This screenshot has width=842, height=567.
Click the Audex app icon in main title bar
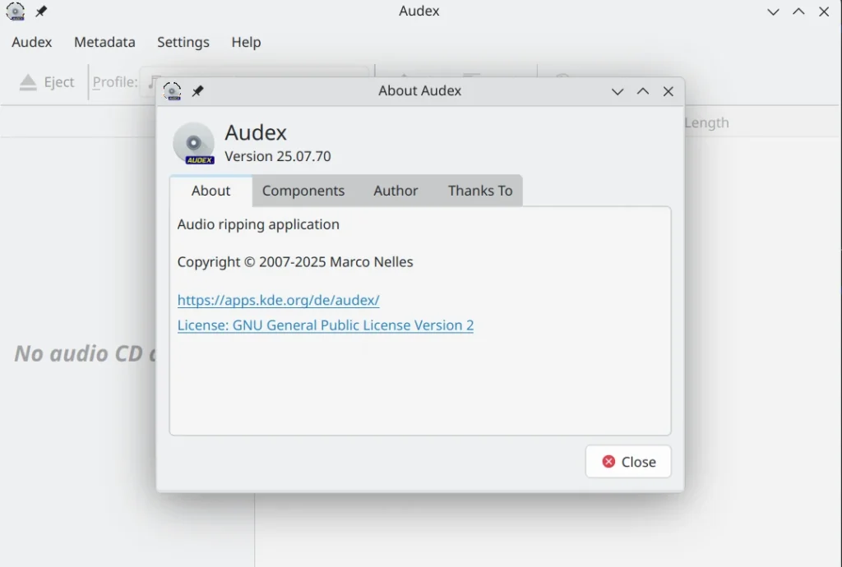pos(15,12)
